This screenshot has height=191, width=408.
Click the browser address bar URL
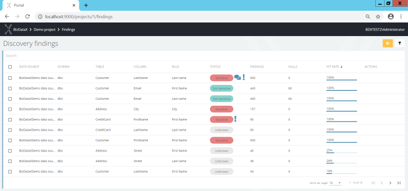tap(79, 17)
